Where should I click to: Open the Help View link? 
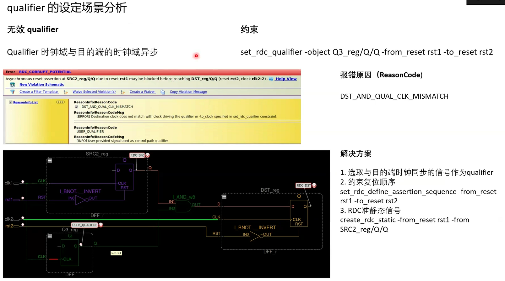click(x=286, y=79)
